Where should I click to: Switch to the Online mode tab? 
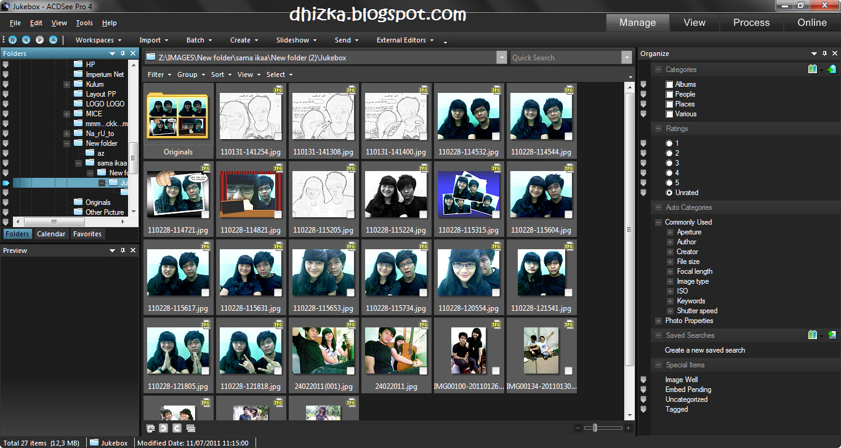[812, 23]
